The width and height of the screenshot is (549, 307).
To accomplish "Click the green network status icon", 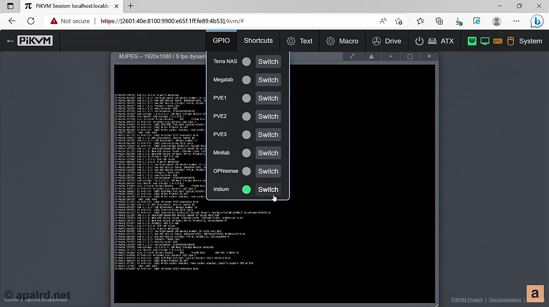I will [472, 41].
